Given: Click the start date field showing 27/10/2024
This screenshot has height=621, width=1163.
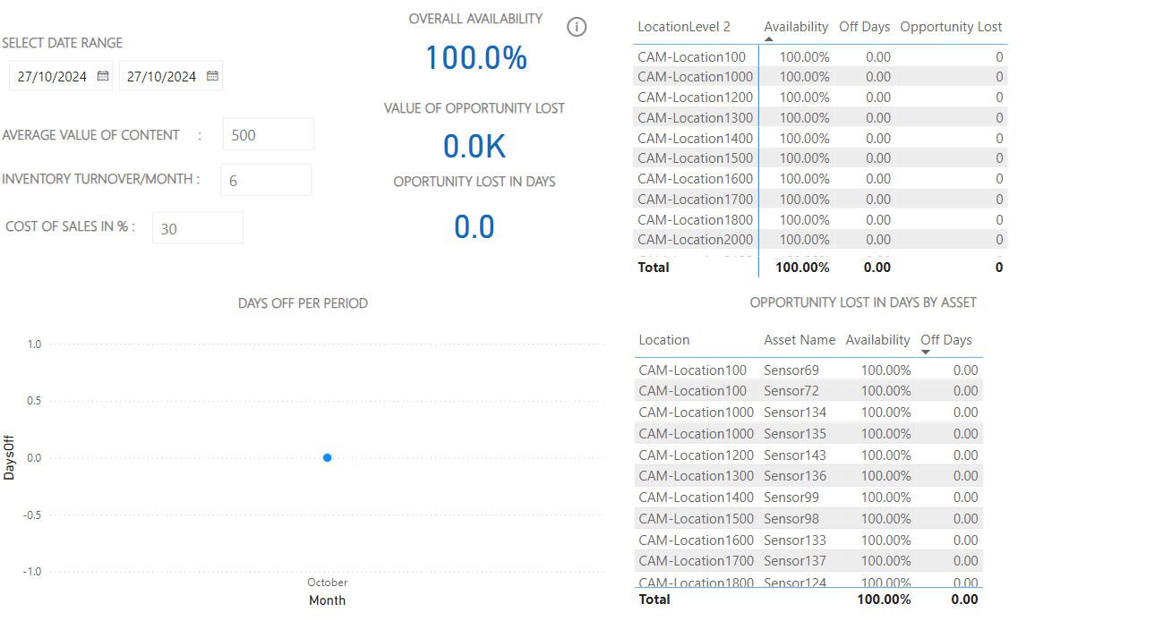Looking at the screenshot, I should click(52, 76).
